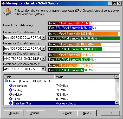Click the Int ALU 1030 MB/s bar
The height and width of the screenshot is (119, 123).
[x=84, y=44]
